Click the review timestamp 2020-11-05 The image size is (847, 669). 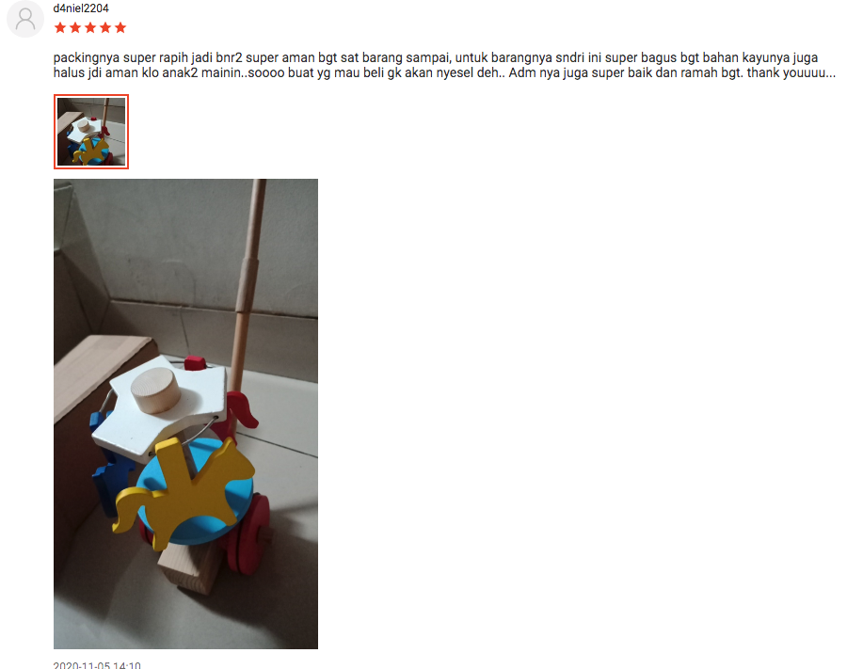97,665
